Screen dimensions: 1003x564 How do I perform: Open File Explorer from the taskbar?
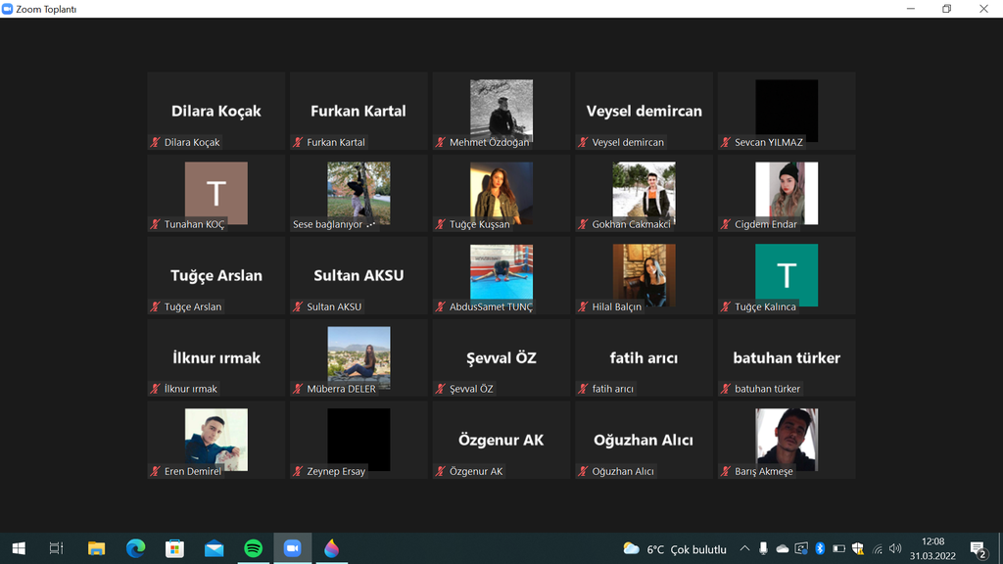coord(96,548)
